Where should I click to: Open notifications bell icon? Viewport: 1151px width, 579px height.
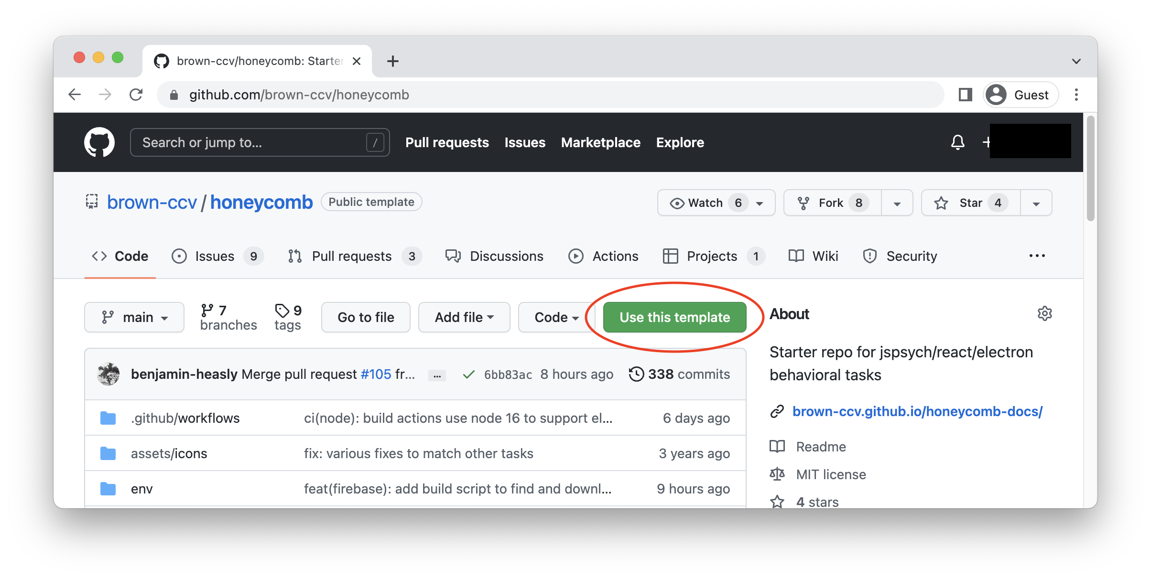tap(957, 142)
